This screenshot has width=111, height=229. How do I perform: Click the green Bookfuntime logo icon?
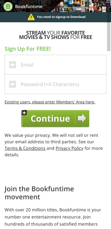coord(8,6)
